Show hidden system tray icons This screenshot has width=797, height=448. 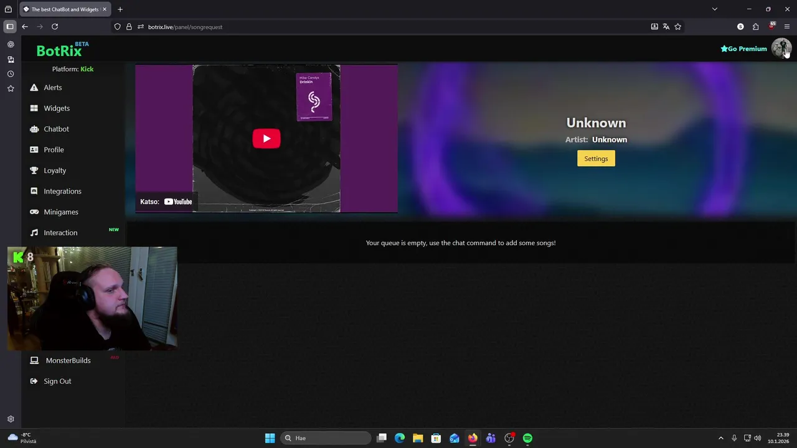click(721, 438)
